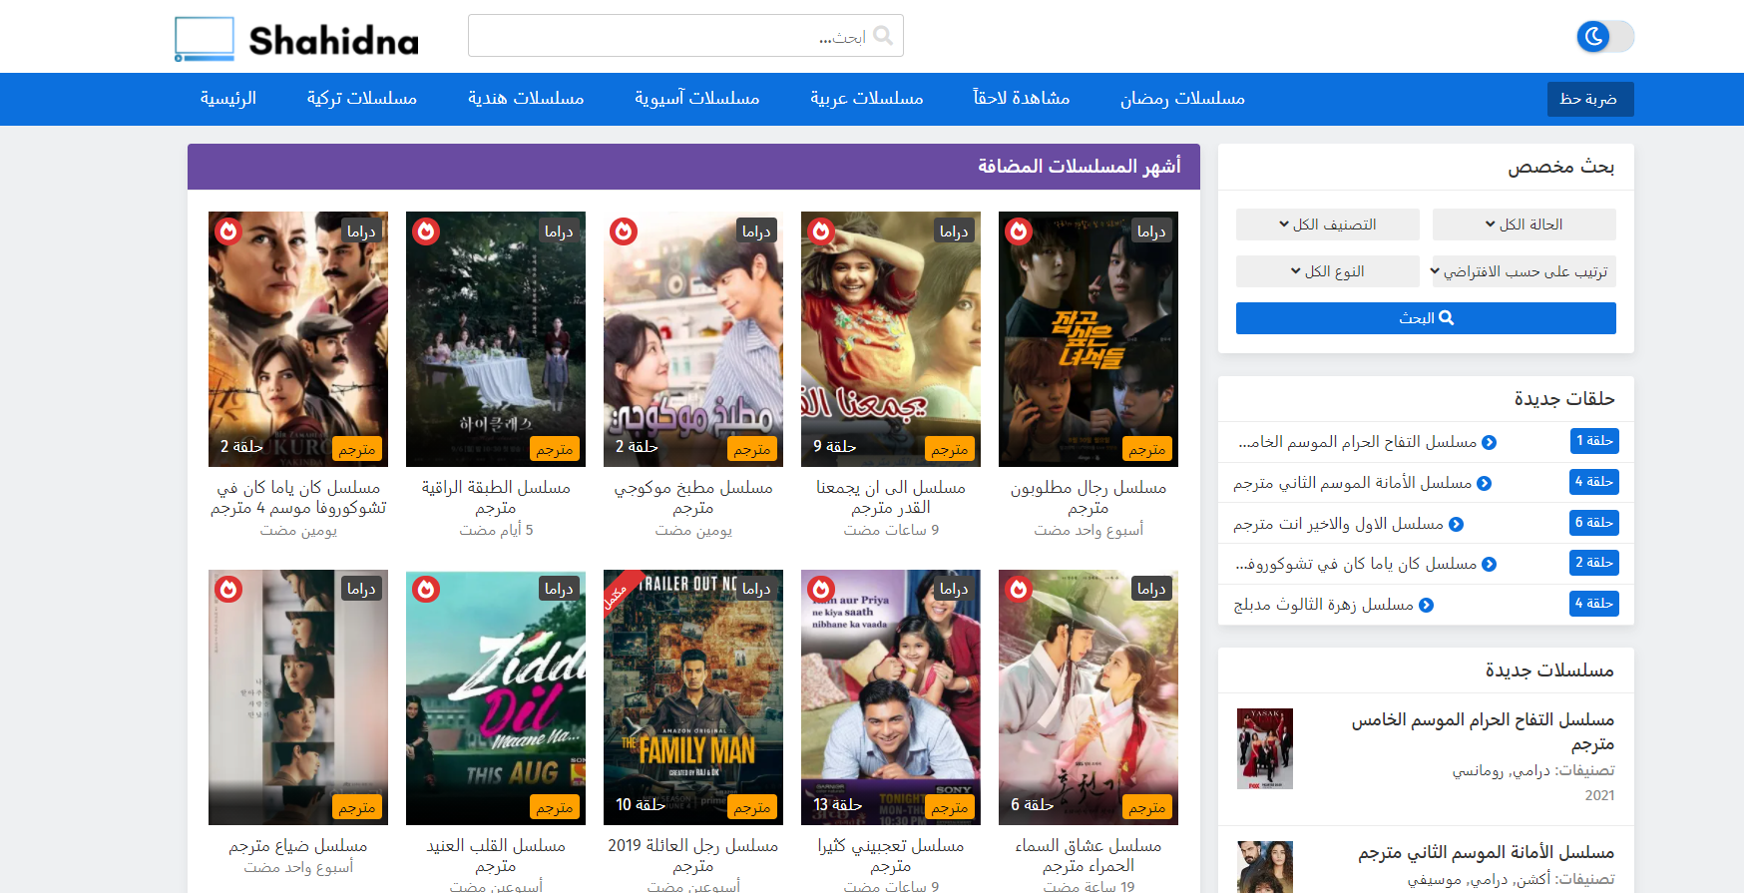Click the كان ياما كان في تشوكوروفا poster thumbnail

(298, 339)
